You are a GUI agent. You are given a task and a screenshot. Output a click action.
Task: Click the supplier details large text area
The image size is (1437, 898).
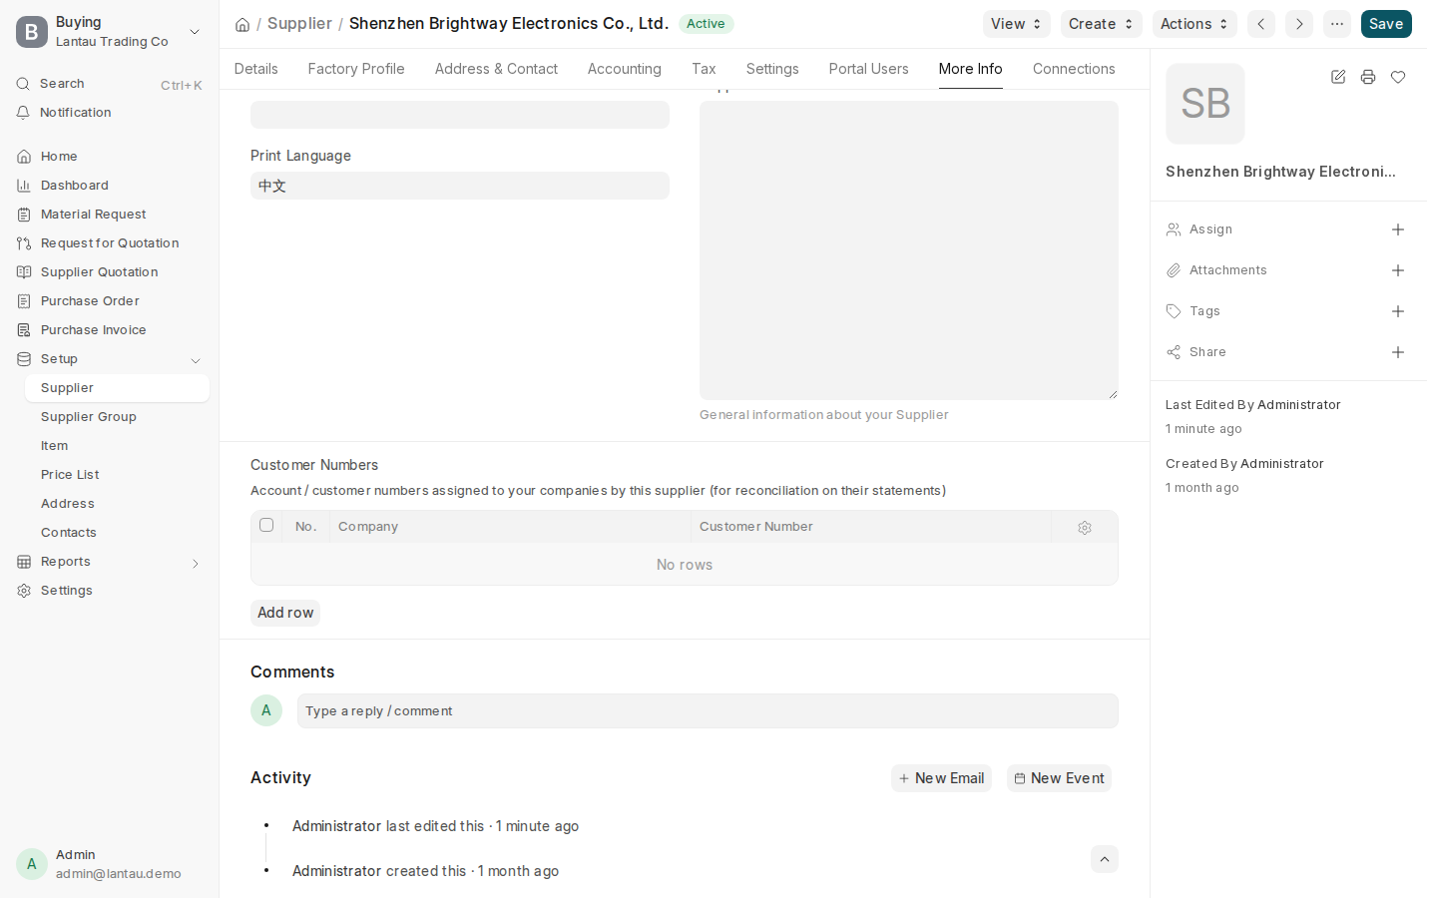coord(909,250)
